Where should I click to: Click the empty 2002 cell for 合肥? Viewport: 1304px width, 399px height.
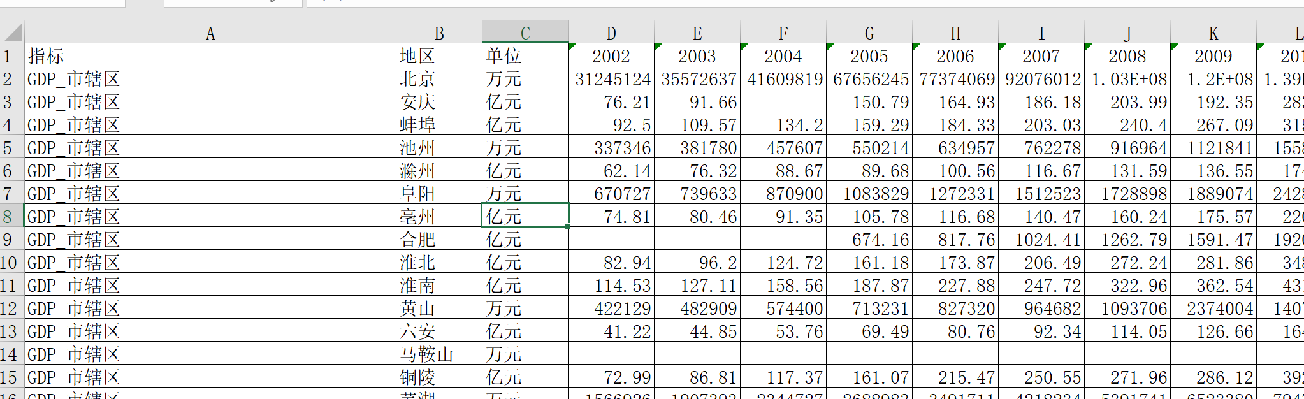coord(611,239)
